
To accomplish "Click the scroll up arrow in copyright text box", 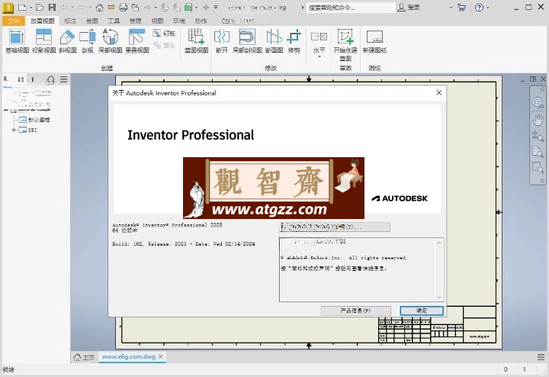I will coord(439,243).
